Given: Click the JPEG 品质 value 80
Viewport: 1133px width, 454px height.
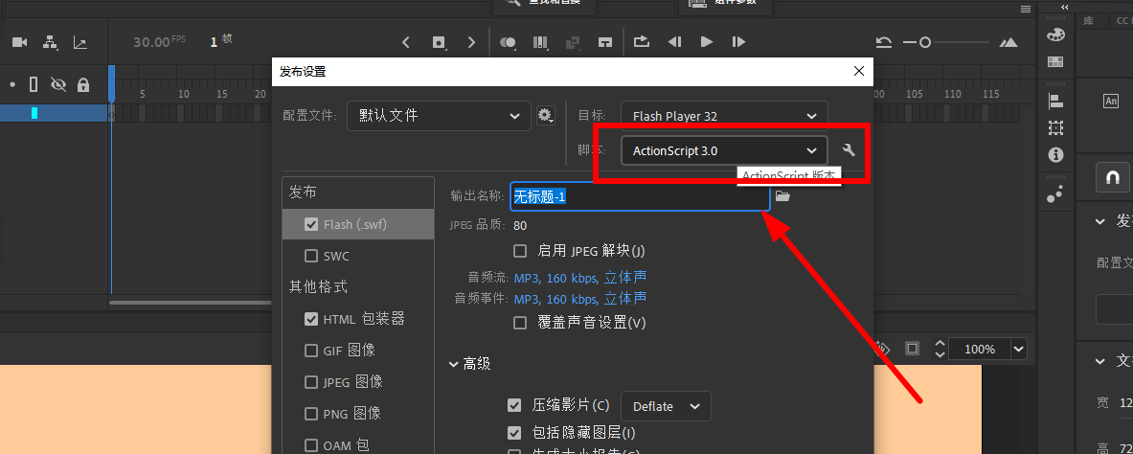Looking at the screenshot, I should point(520,225).
